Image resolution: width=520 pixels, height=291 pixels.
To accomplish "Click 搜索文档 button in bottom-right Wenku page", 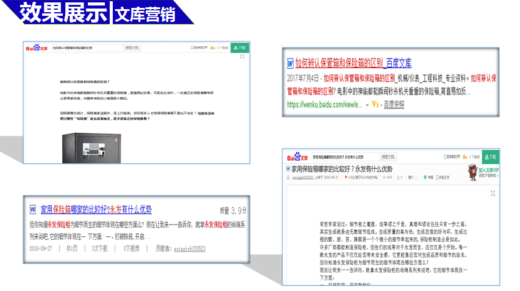I will coord(388,157).
